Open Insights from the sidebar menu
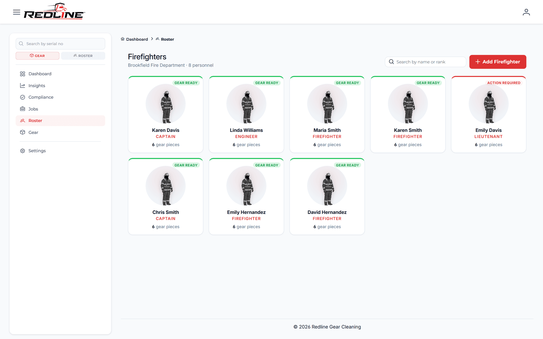The height and width of the screenshot is (339, 543). pos(60,86)
